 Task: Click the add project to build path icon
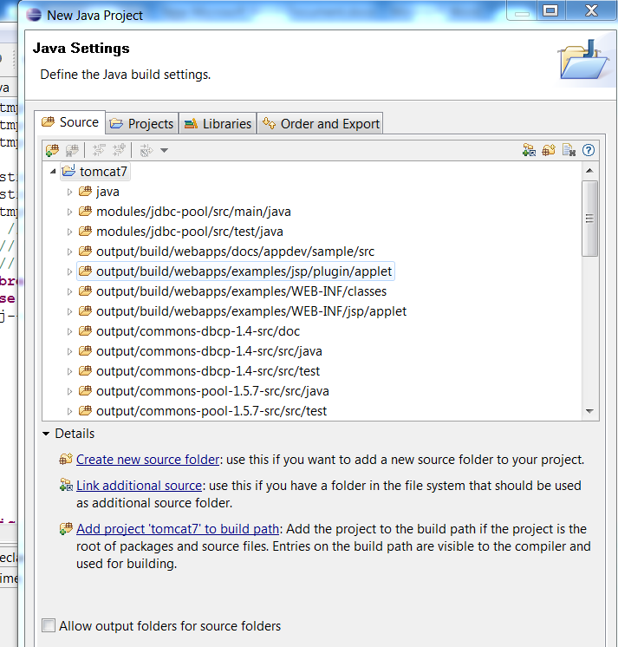(x=52, y=150)
